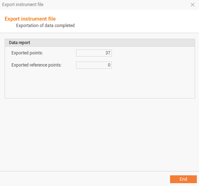Click the orange Export instrument file heading
199x186 pixels.
pyautogui.click(x=30, y=19)
